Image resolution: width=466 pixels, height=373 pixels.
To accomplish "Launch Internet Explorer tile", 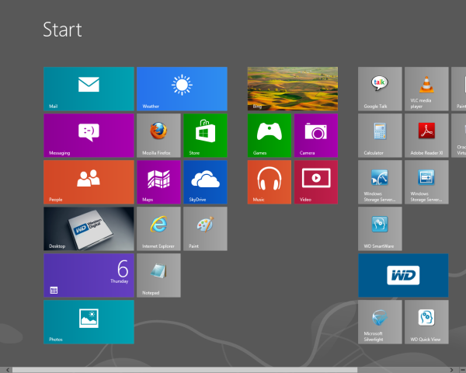I will (x=158, y=228).
